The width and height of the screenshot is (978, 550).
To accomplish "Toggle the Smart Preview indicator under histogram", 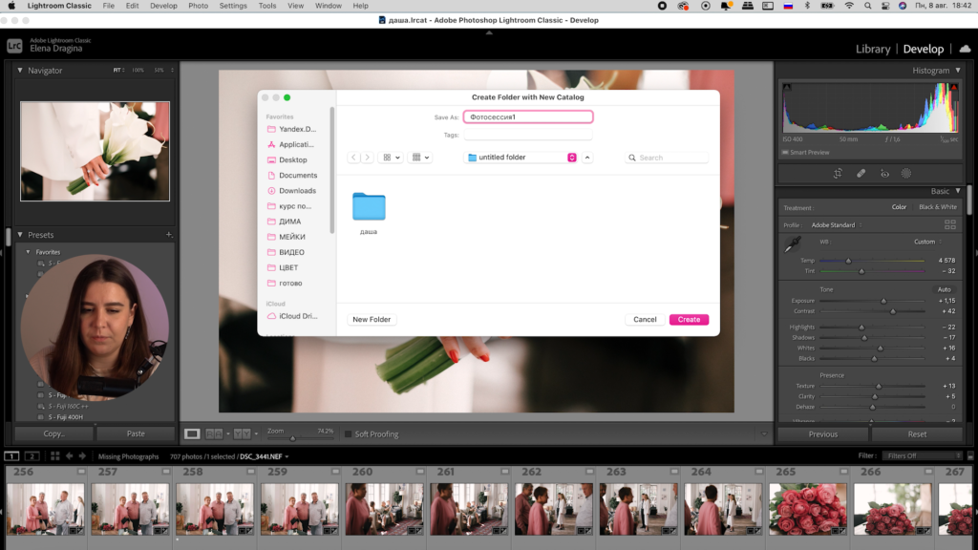I will (x=786, y=153).
